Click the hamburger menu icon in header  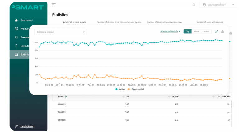coord(54,5)
